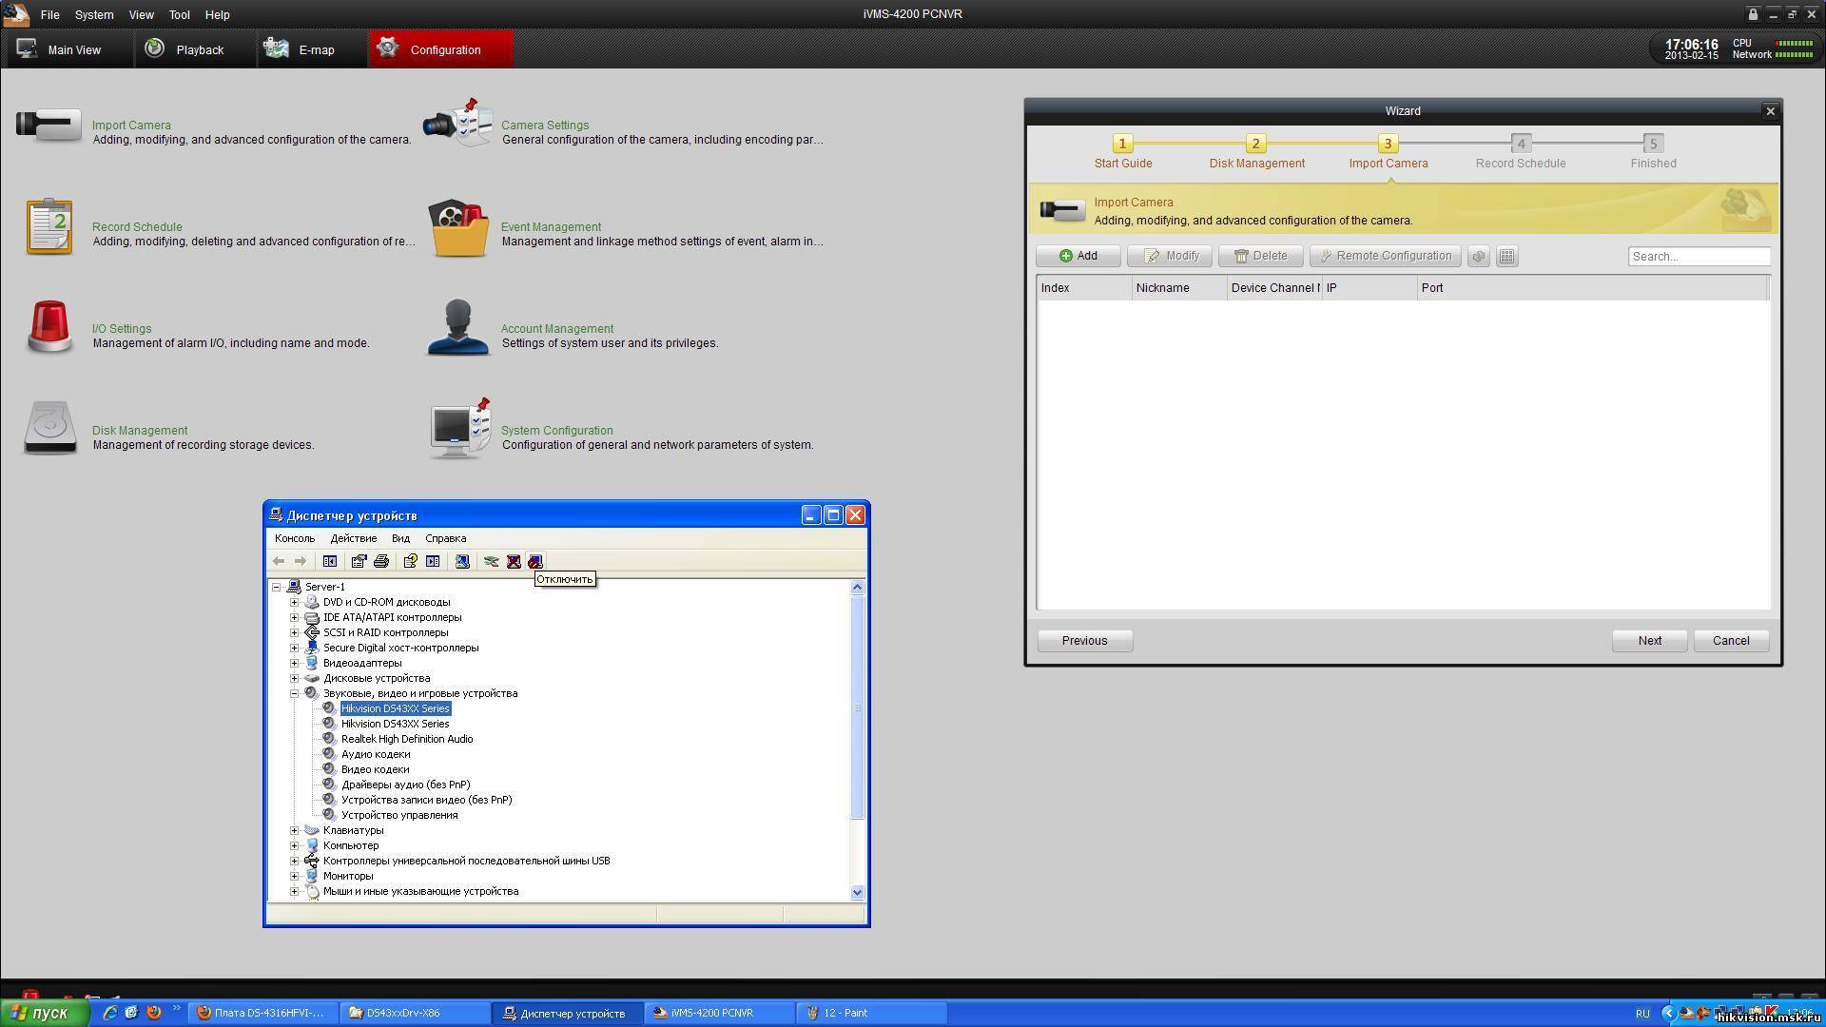Open Firefox from quick launch
This screenshot has width=1826, height=1027.
[x=153, y=1013]
